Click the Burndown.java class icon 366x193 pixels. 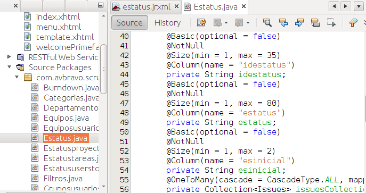point(35,88)
